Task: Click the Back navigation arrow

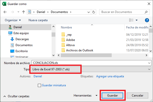Action: (x=5, y=12)
